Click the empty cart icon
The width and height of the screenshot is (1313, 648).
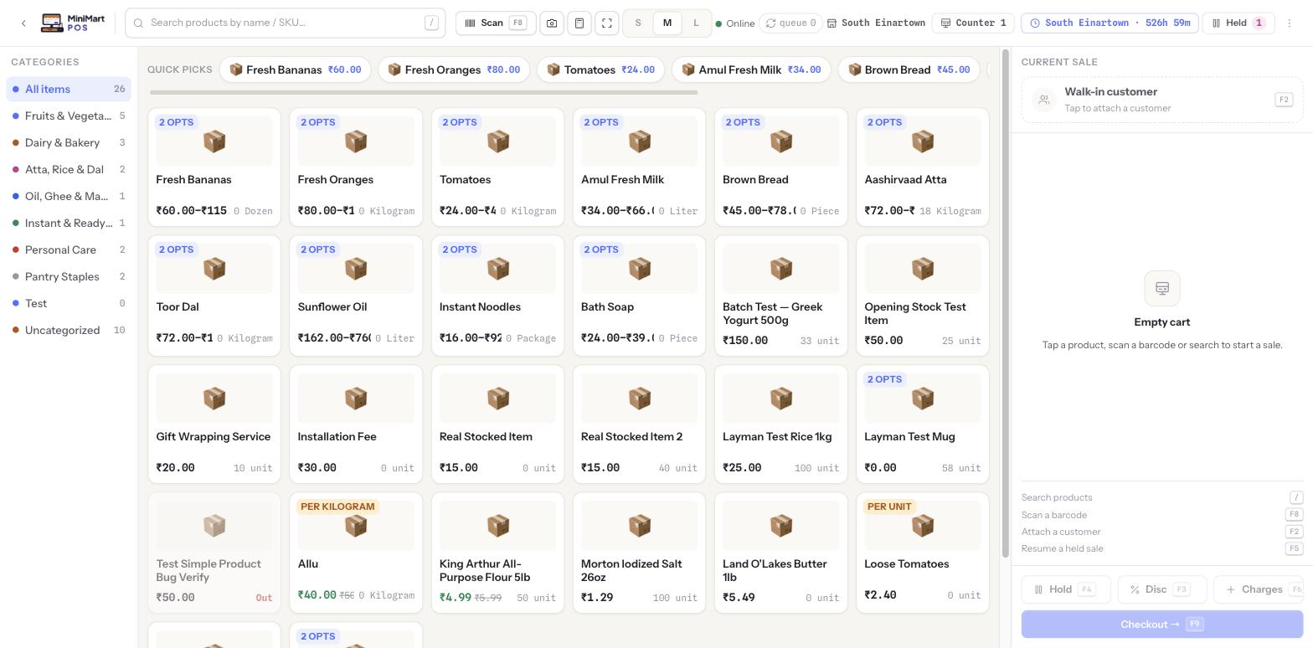[1162, 288]
